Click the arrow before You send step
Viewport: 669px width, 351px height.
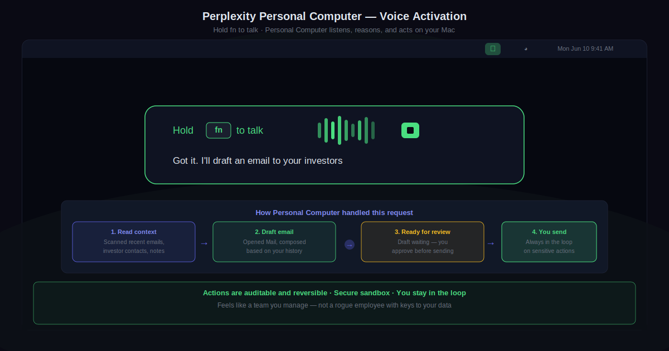tap(491, 243)
